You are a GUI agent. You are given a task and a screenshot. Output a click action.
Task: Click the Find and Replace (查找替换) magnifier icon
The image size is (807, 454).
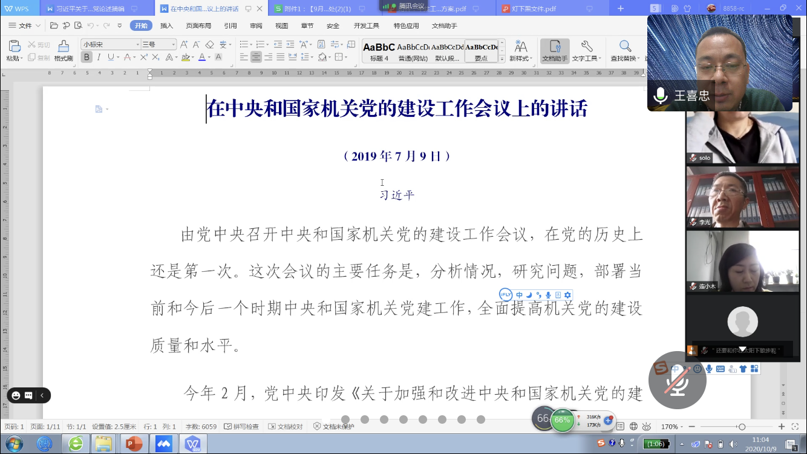625,47
